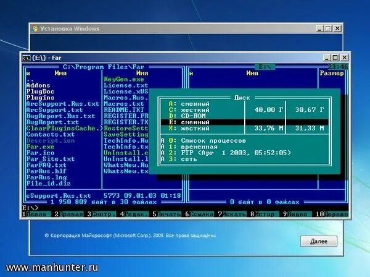Select file KeyGen.exe
Image resolution: width=370 pixels, height=277 pixels.
(x=124, y=80)
